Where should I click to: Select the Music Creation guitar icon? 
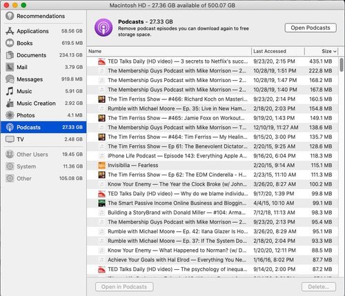pyautogui.click(x=10, y=103)
